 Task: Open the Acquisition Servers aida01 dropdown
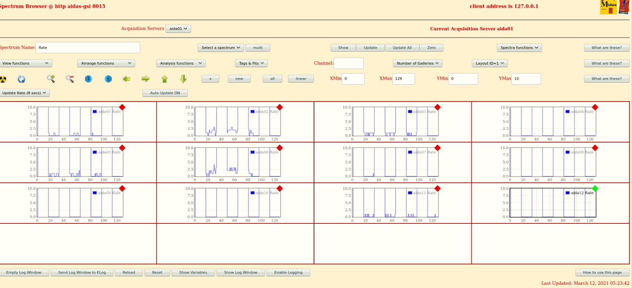pyautogui.click(x=178, y=29)
